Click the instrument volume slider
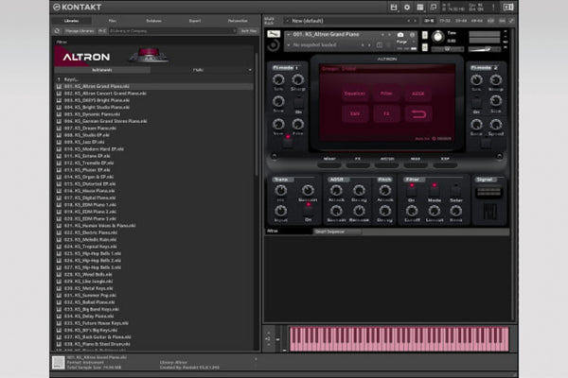Viewport: 568px width, 378px height. tap(485, 49)
